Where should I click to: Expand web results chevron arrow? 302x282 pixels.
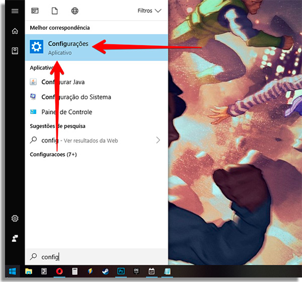(158, 140)
